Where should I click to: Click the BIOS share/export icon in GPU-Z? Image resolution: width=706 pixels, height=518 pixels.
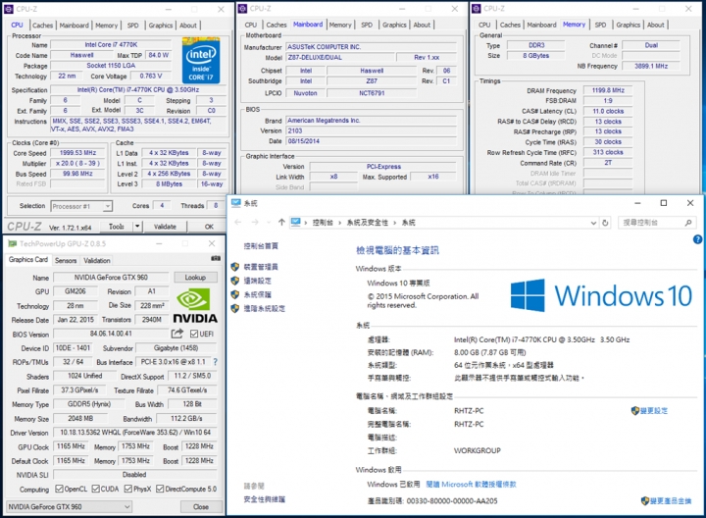[x=177, y=334]
